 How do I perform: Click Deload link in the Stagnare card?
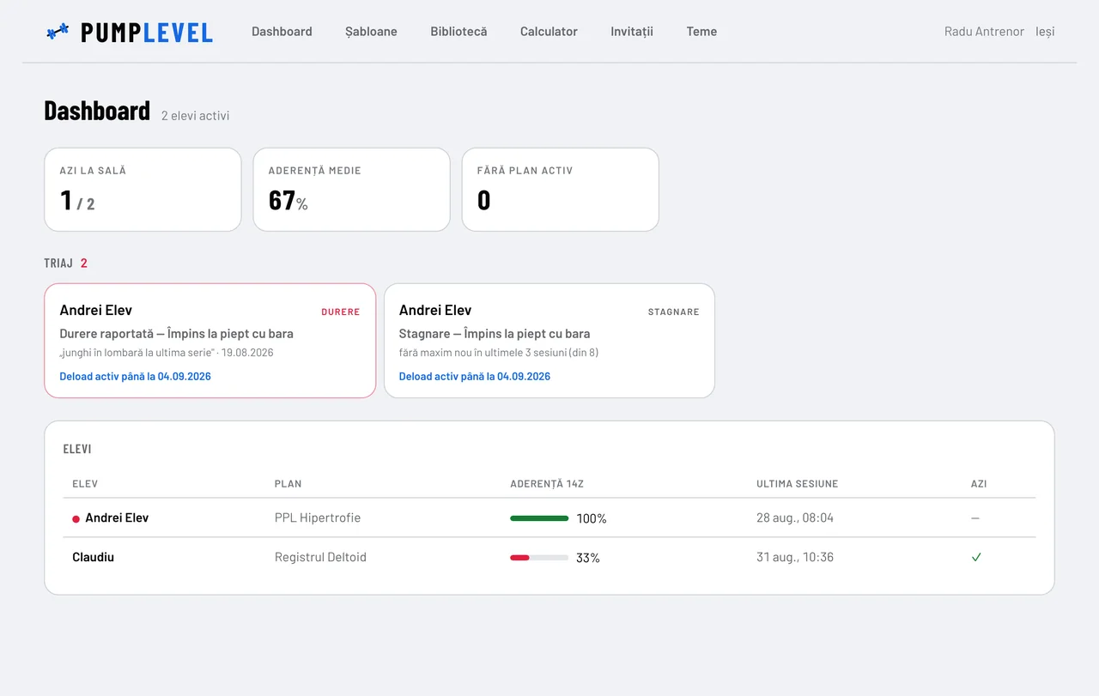coord(475,377)
